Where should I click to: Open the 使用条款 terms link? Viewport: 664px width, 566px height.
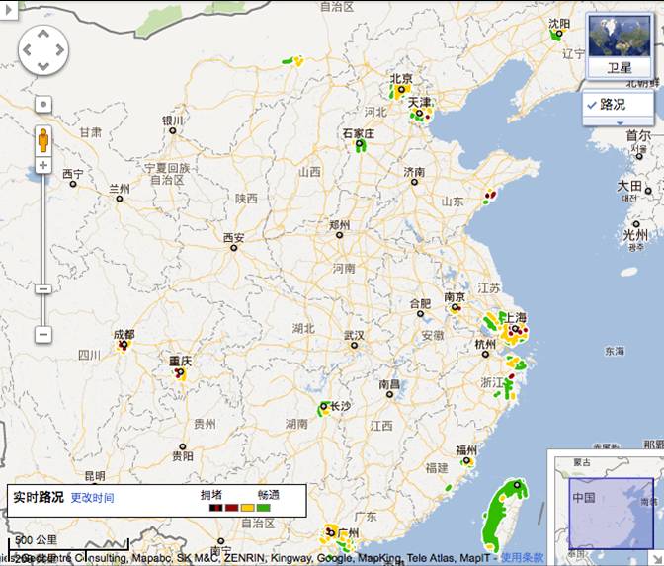pos(522,558)
